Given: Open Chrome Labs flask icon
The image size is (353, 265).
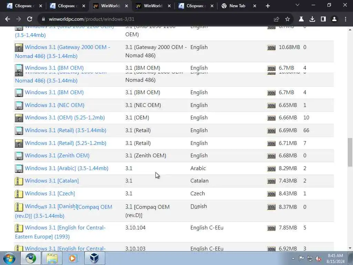Looking at the screenshot, I should [x=301, y=19].
